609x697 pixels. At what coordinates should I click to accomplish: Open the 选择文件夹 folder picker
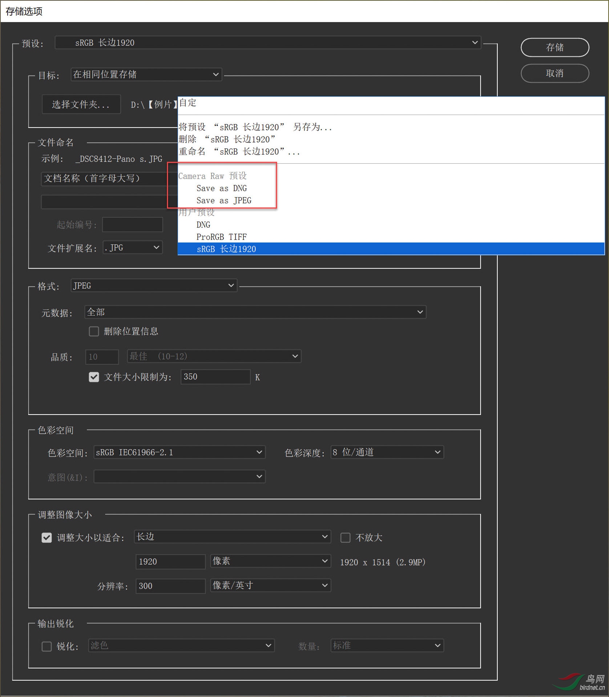[81, 105]
